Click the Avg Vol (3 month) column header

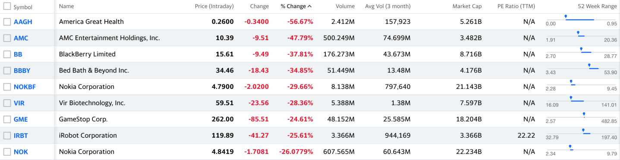pos(388,6)
